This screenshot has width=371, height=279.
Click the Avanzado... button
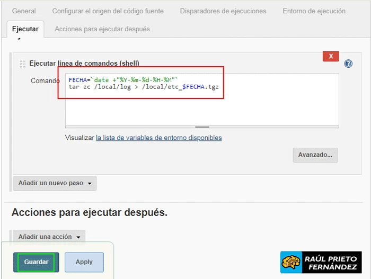tap(315, 155)
